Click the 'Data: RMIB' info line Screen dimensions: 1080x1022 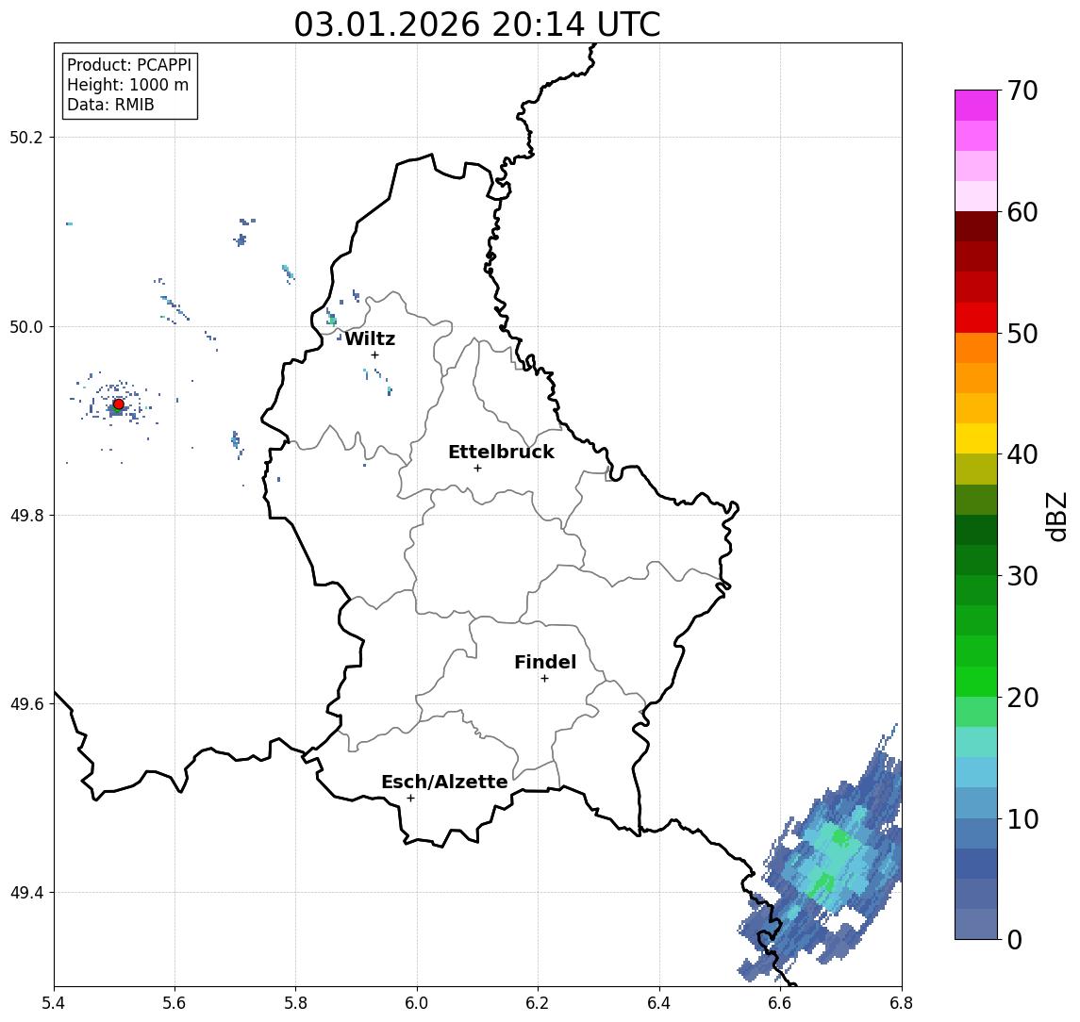(110, 105)
